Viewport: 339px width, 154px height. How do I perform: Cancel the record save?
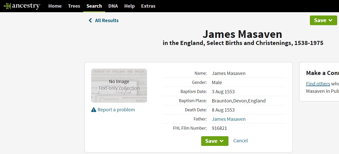point(240,141)
